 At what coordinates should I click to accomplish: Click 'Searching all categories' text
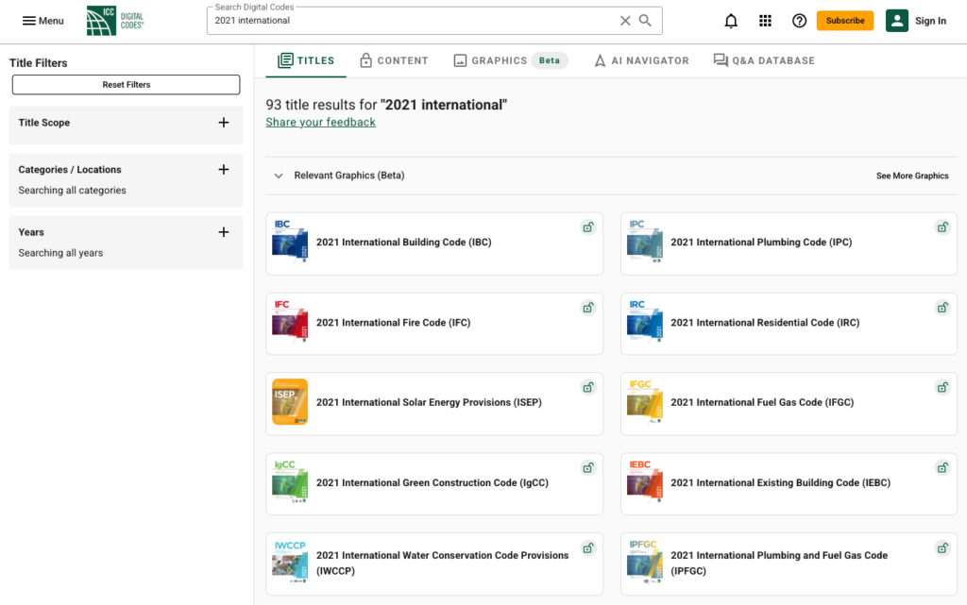(72, 191)
